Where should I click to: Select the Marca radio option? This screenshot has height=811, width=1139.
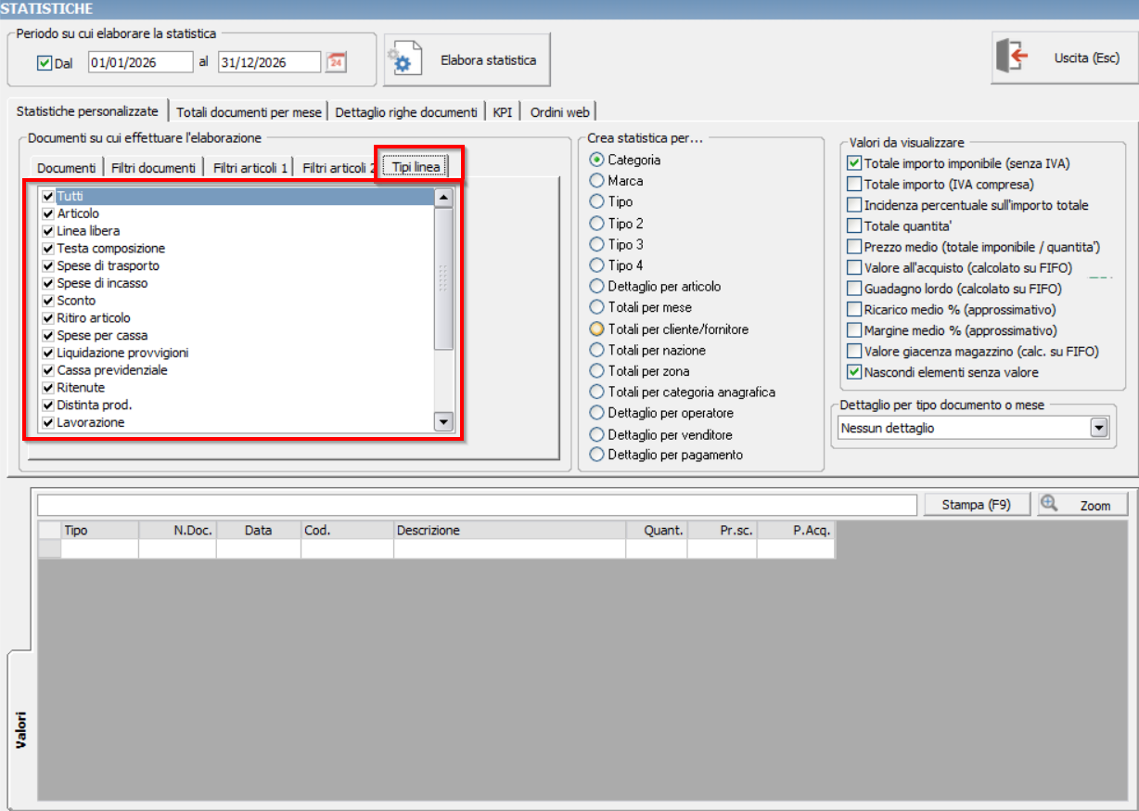point(597,181)
